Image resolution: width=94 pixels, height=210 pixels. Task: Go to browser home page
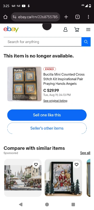(x=5, y=17)
